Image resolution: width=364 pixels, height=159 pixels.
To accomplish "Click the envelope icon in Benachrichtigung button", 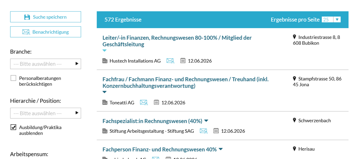I will [26, 32].
